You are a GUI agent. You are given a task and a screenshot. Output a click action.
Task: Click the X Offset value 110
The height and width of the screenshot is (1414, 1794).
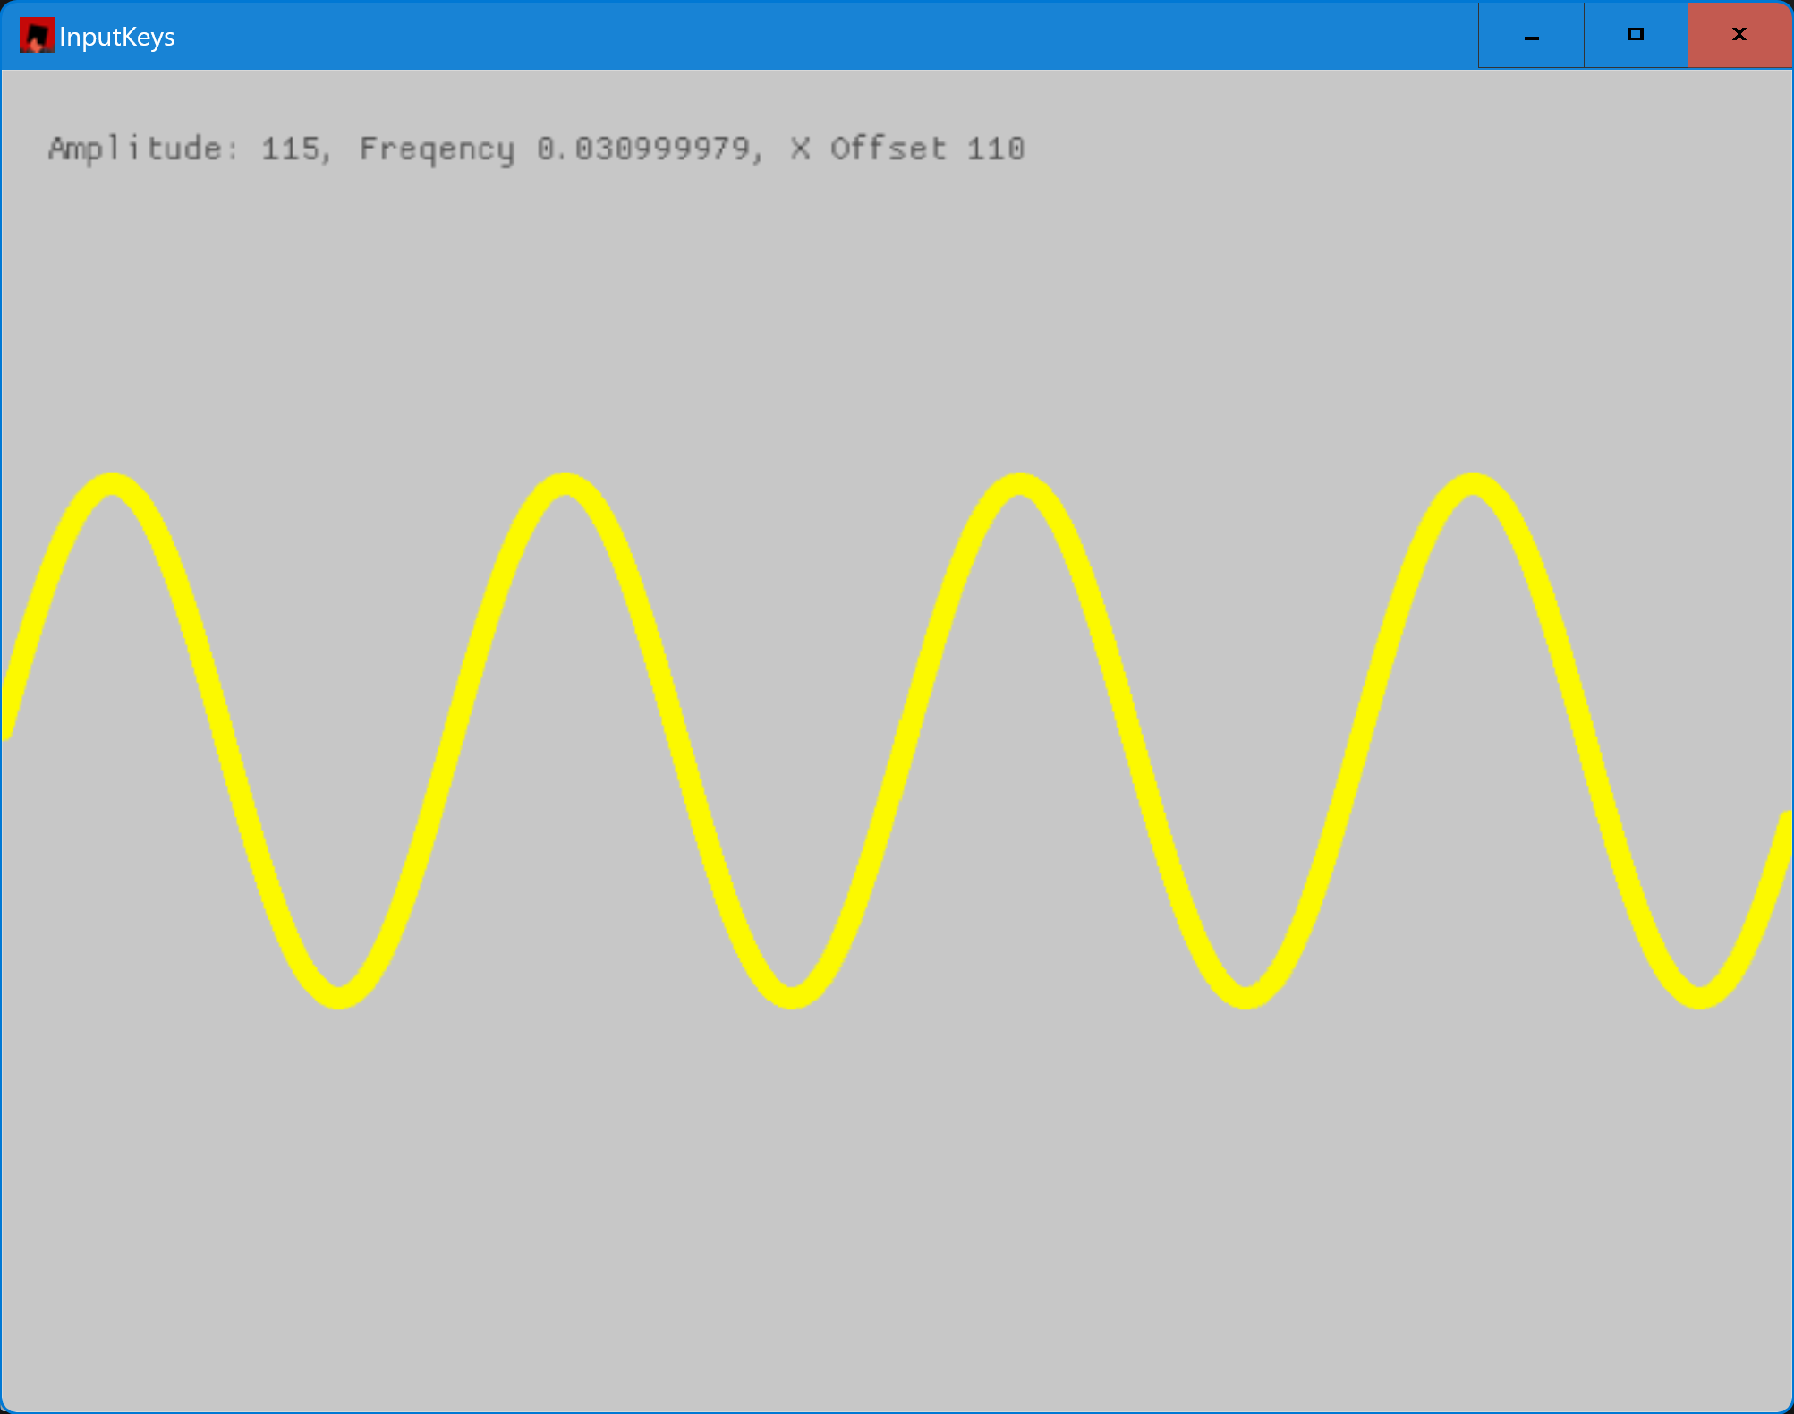(995, 149)
